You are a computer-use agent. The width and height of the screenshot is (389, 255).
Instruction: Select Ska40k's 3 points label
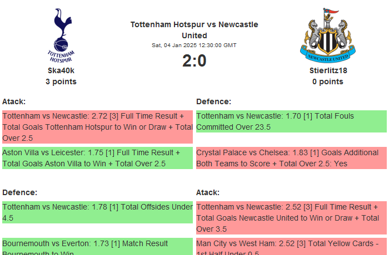(x=61, y=81)
